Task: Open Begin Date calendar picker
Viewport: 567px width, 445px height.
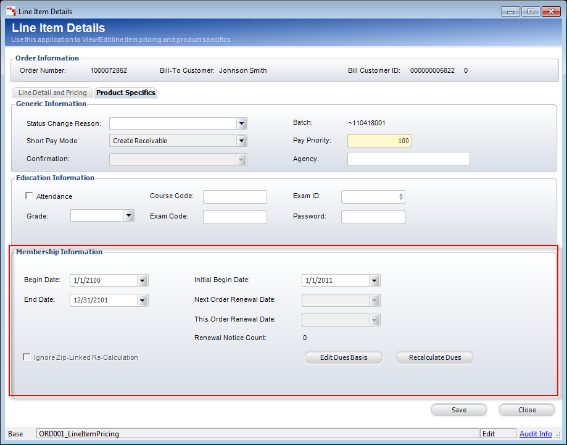Action: click(x=143, y=281)
